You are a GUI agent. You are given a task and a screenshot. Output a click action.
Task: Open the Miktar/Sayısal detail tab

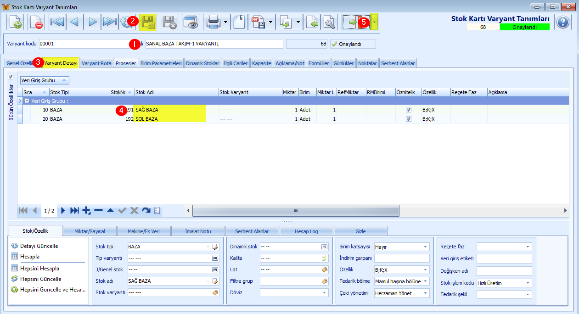click(x=90, y=231)
